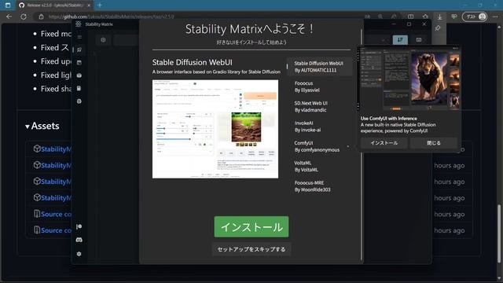Close the Release v2.5.0 browser tab

[89, 6]
